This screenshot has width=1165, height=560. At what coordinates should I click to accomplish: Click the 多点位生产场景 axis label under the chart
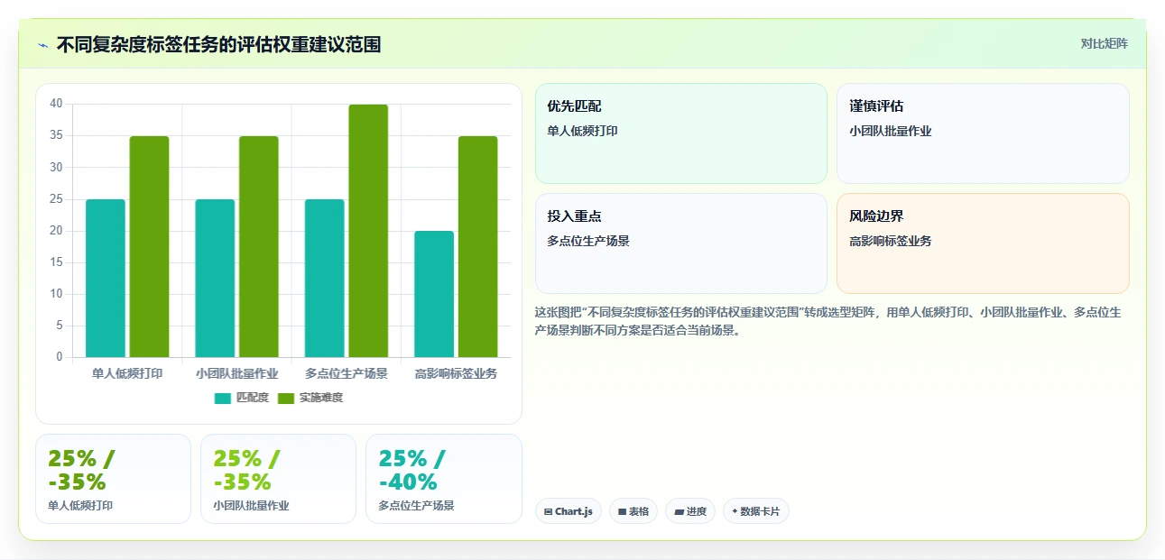(347, 373)
